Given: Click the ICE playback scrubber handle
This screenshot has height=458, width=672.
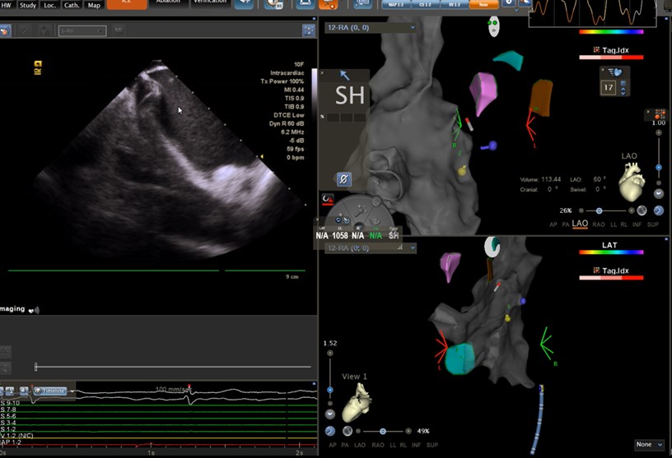Looking at the screenshot, I should click(x=36, y=367).
